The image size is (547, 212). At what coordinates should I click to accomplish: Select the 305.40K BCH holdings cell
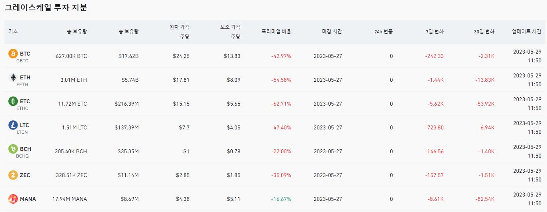click(x=71, y=151)
